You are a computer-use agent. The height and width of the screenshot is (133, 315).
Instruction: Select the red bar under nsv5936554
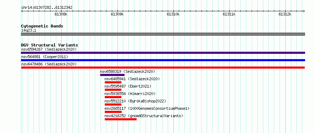tap(113, 97)
